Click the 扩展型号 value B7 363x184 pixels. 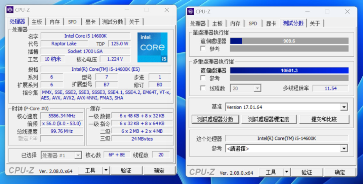[x=107, y=84]
